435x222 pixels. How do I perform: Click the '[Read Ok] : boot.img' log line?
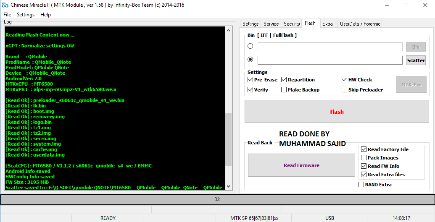tap(30, 111)
